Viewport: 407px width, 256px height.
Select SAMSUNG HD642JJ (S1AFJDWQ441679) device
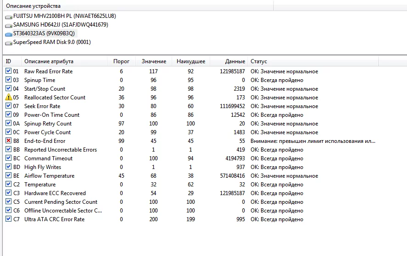pyautogui.click(x=61, y=25)
